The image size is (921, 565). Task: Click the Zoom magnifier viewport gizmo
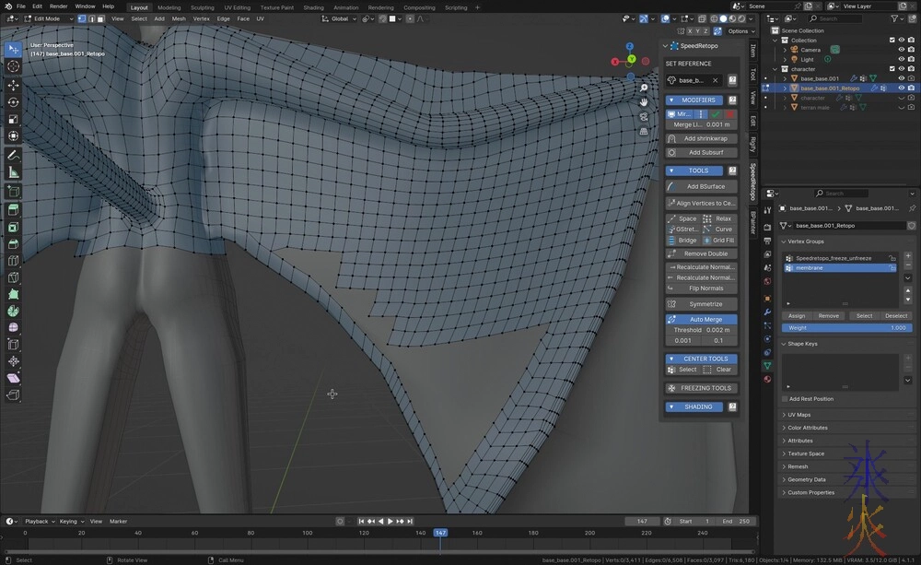click(644, 88)
